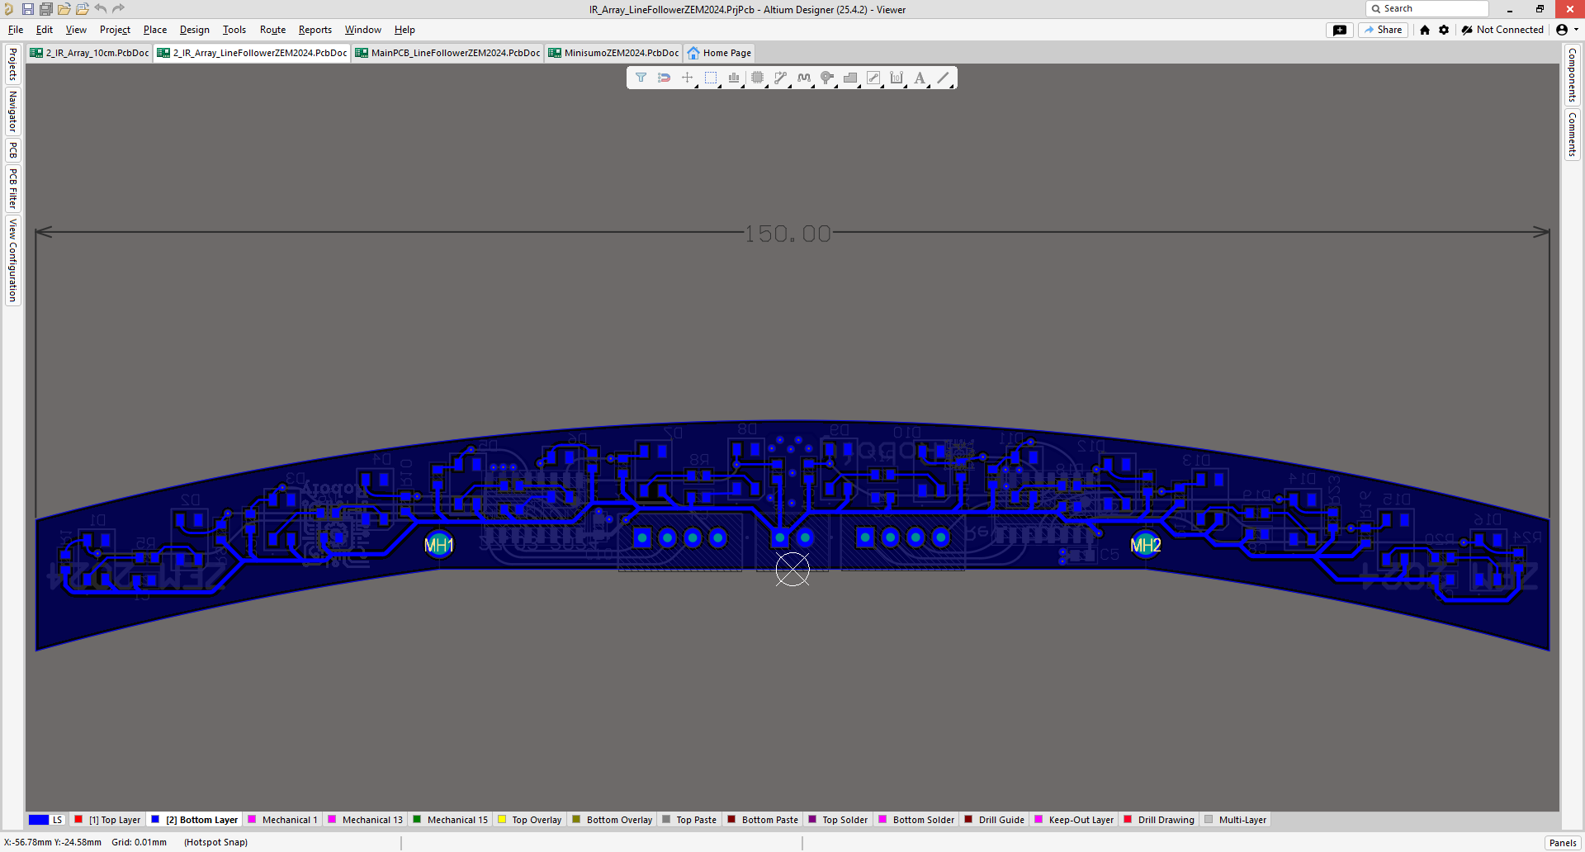This screenshot has height=852, width=1585.
Task: Switch to the 2_IR_Array_10cm.PcbDoc tab
Action: click(x=90, y=53)
